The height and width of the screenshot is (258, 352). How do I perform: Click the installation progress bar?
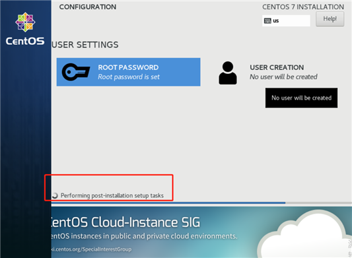tap(201, 203)
